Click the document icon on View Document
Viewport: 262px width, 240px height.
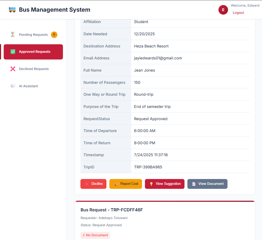pos(194,184)
